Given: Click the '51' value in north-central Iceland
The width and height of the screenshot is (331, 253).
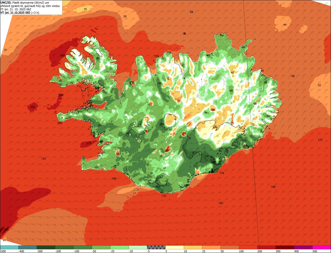Looking at the screenshot, I should click(x=179, y=101).
